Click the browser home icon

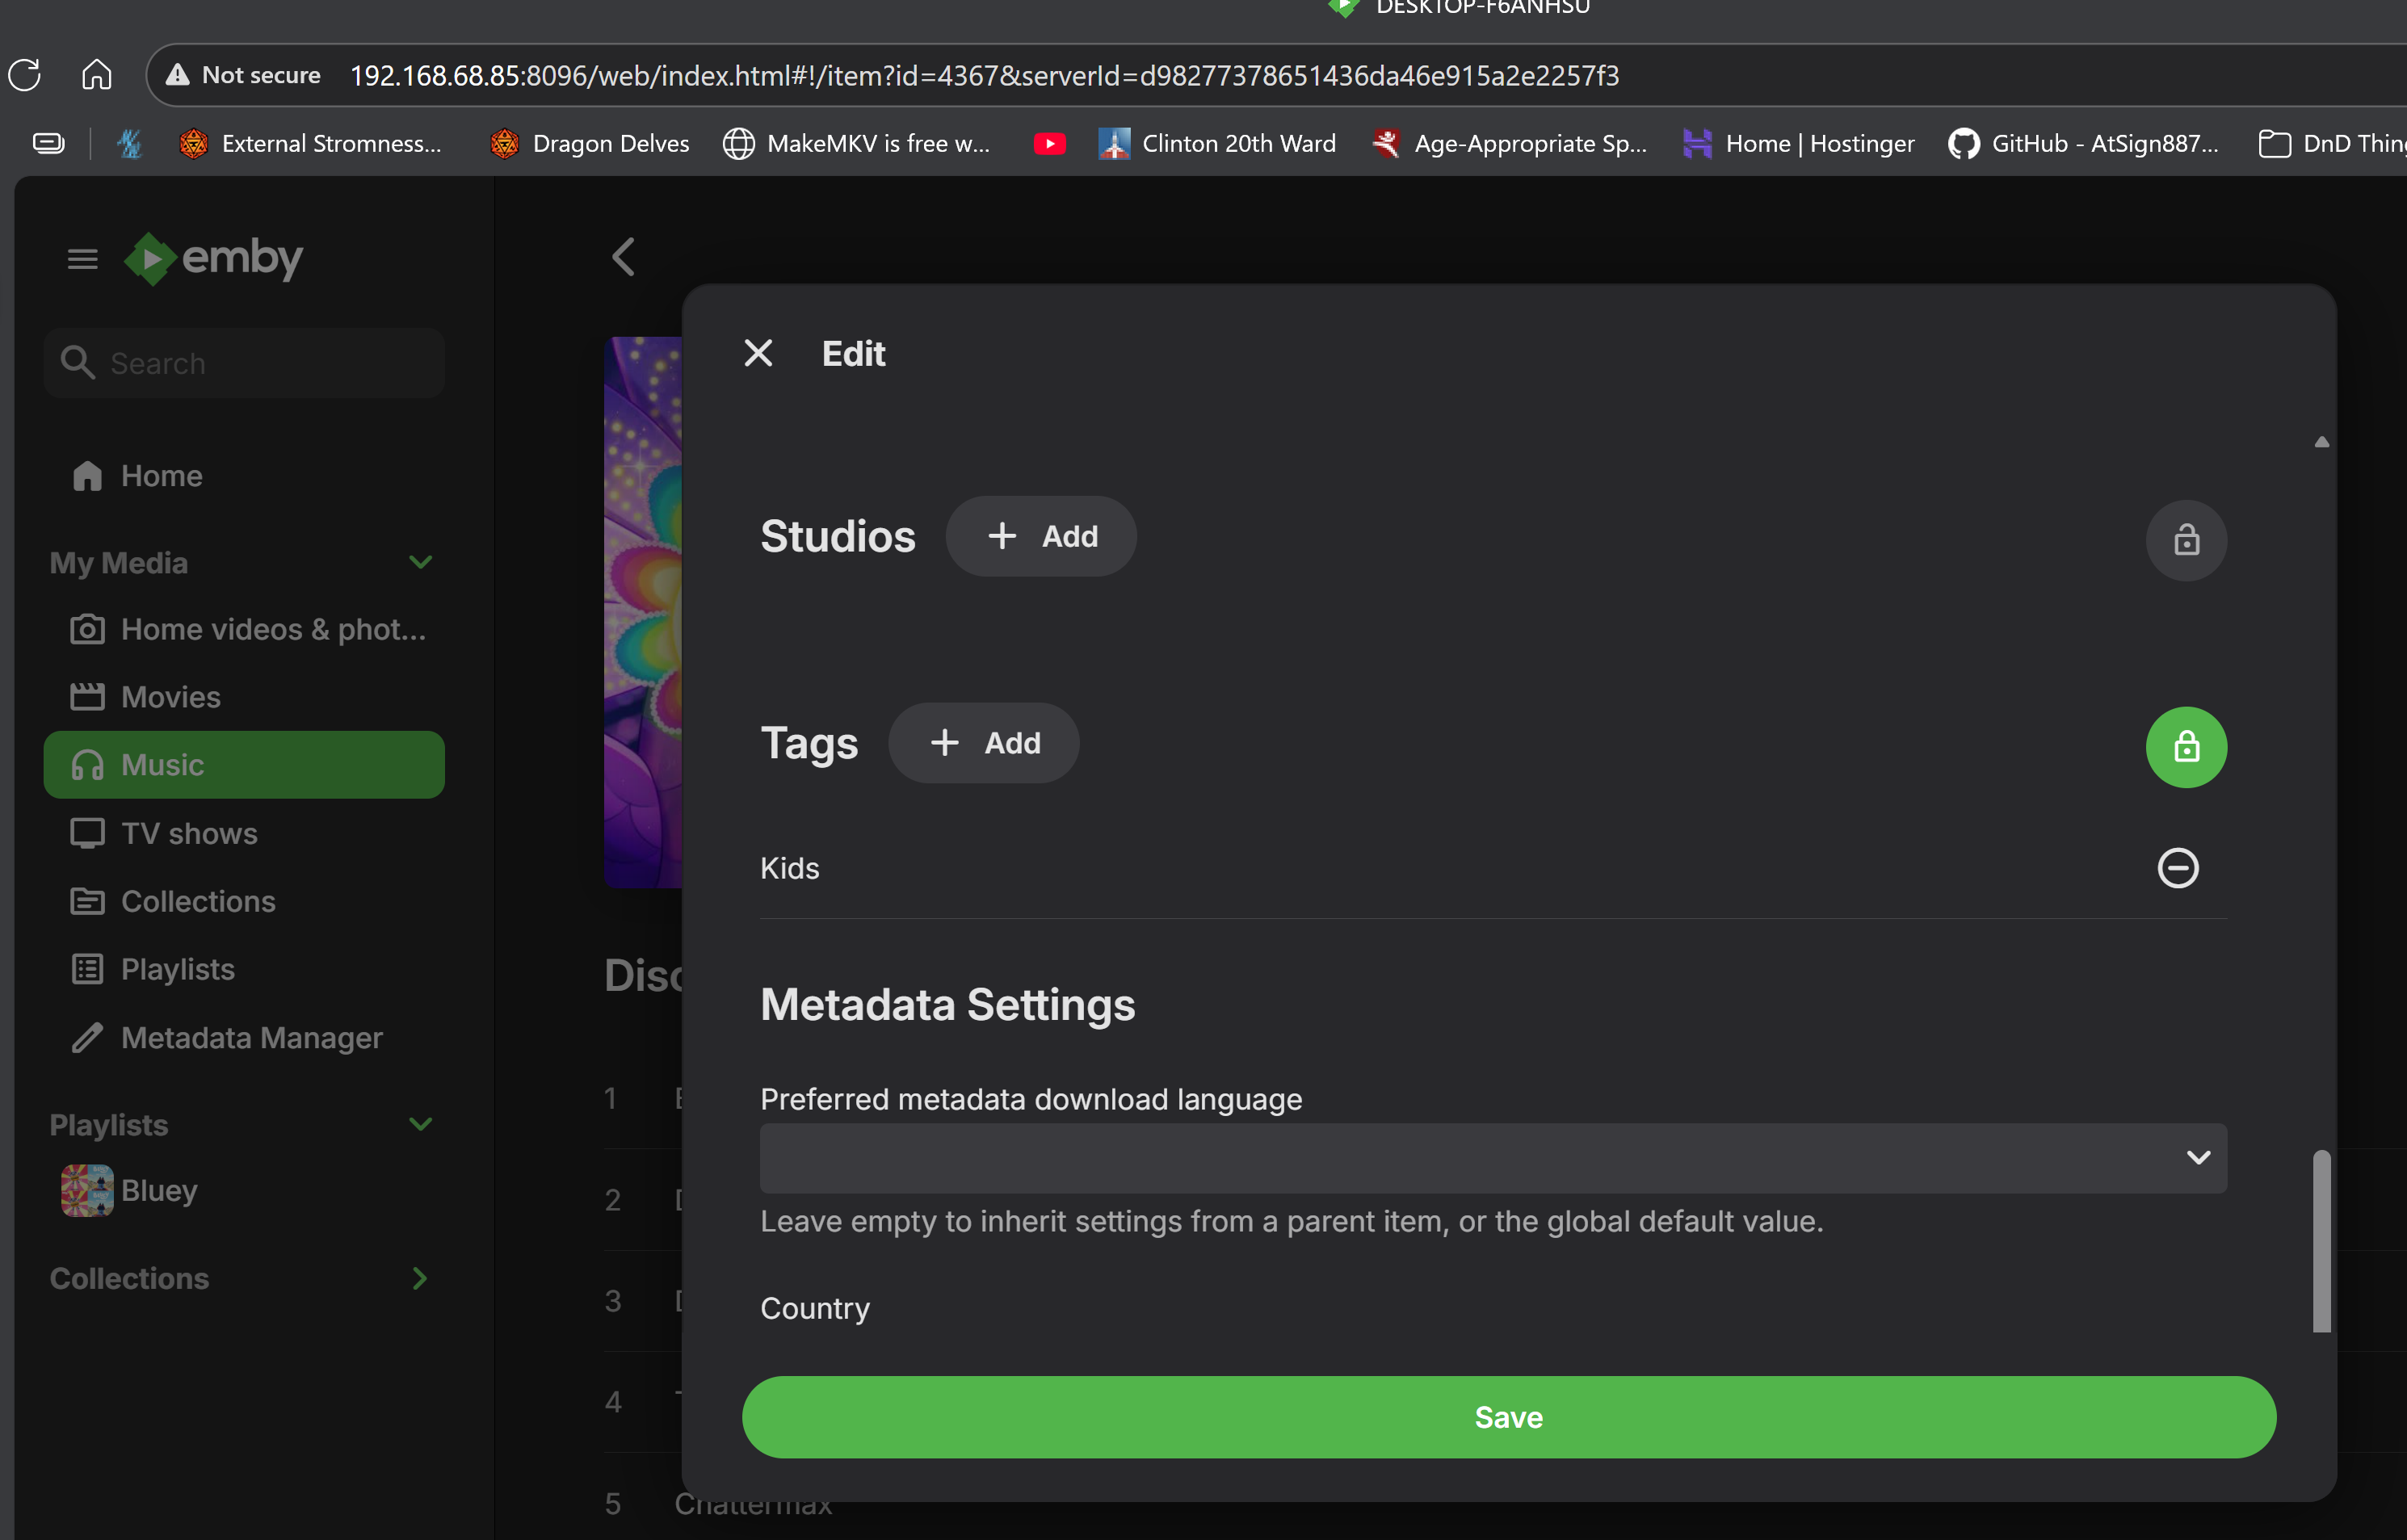click(x=96, y=75)
